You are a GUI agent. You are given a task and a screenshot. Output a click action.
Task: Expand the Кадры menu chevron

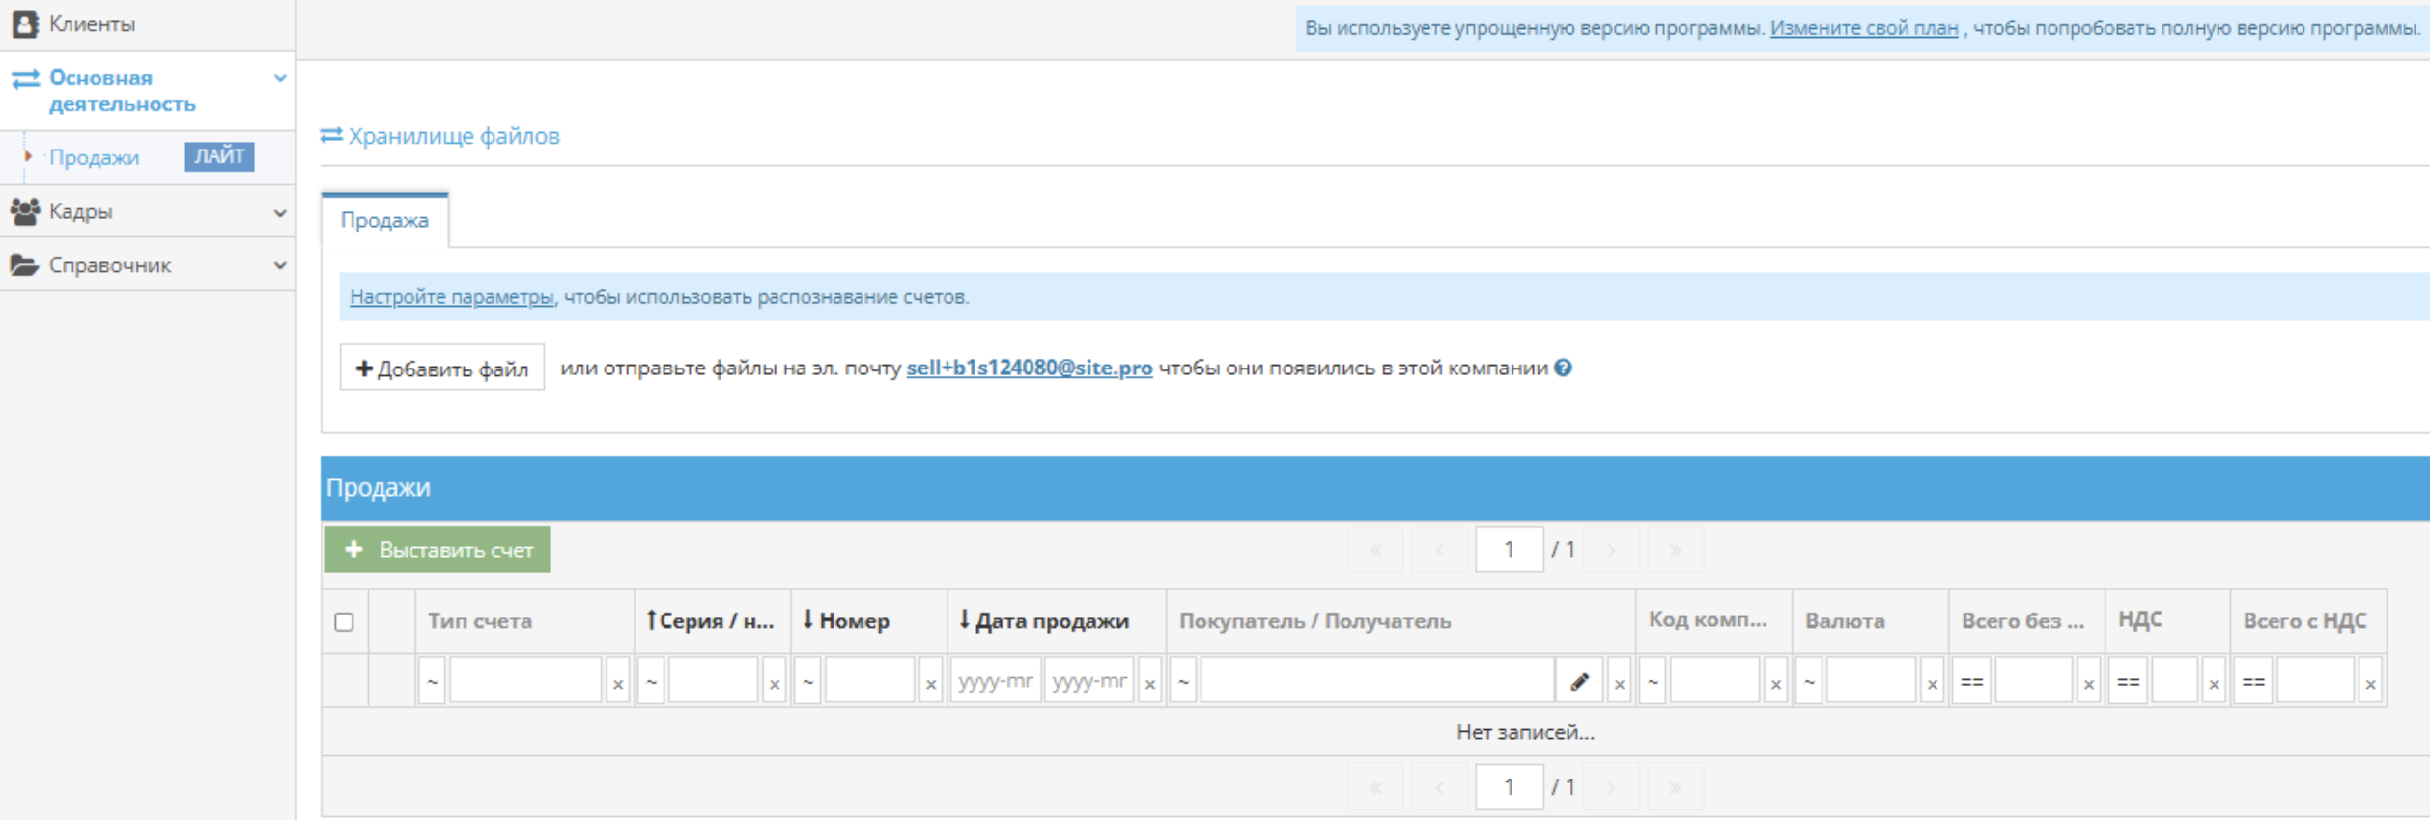[280, 212]
